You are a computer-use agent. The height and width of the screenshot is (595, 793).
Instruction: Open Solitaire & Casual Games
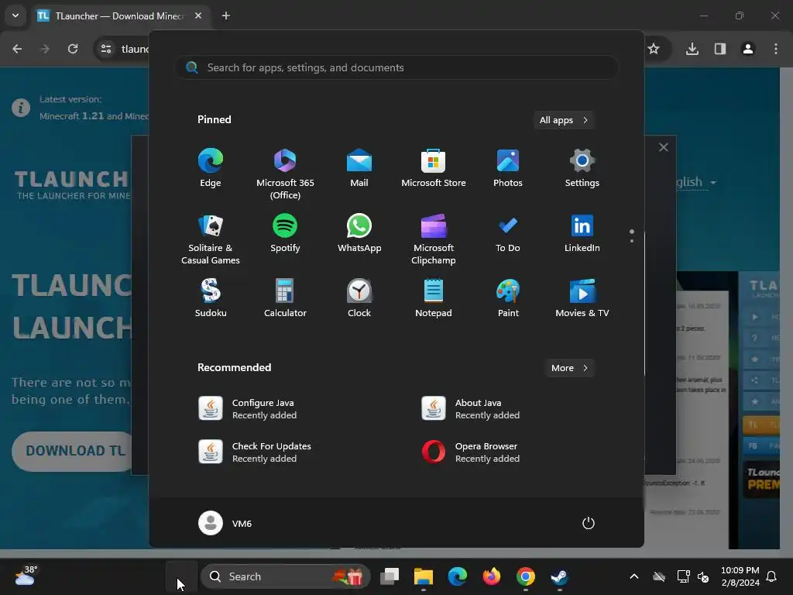[211, 239]
